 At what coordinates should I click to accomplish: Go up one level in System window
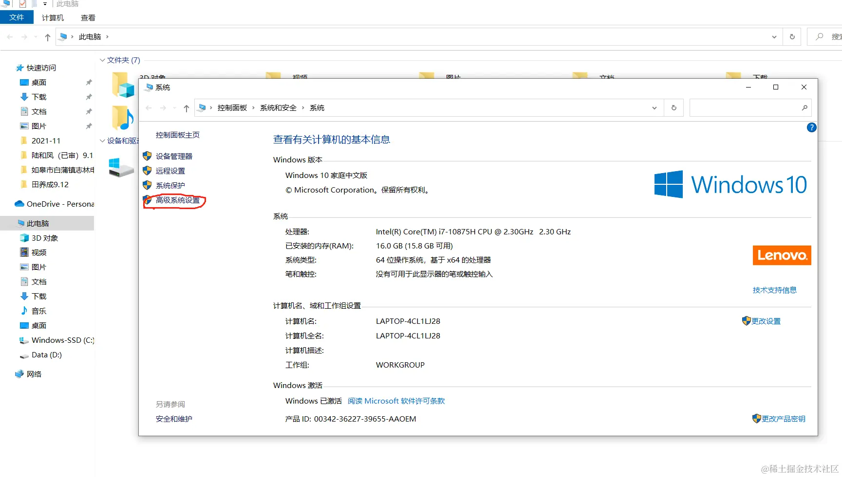187,108
